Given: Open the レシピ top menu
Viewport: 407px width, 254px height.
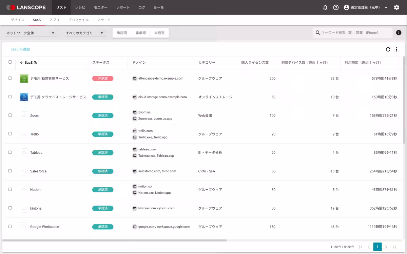Looking at the screenshot, I should tap(80, 7).
